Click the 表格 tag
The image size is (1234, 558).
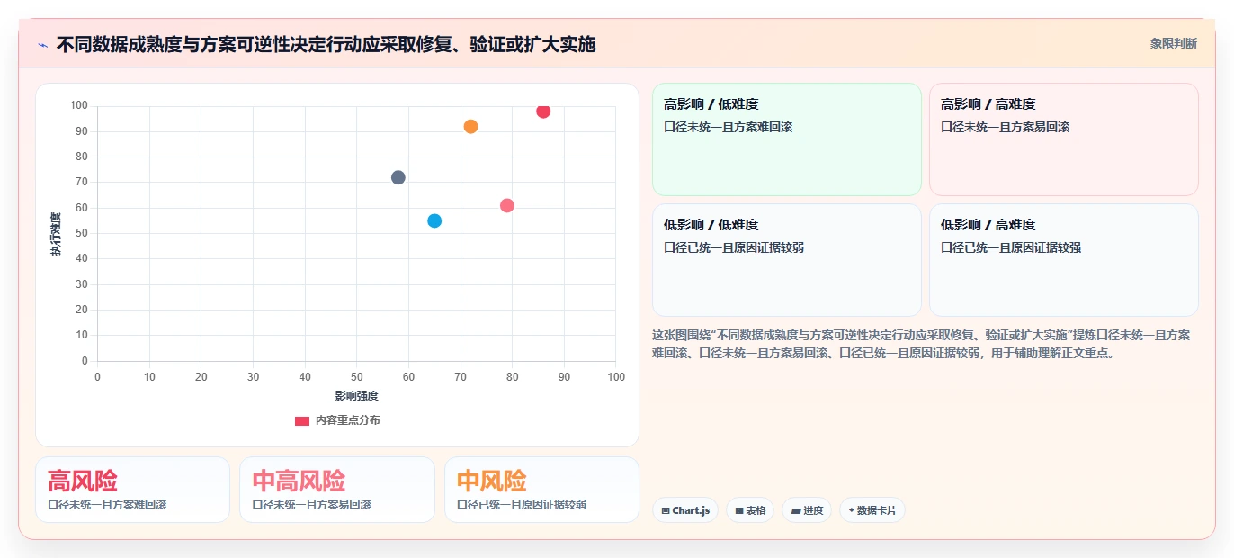750,510
